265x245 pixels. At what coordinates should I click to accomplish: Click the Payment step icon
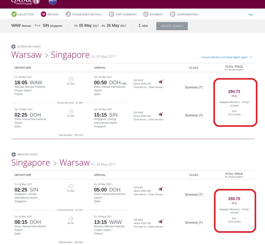146,14
